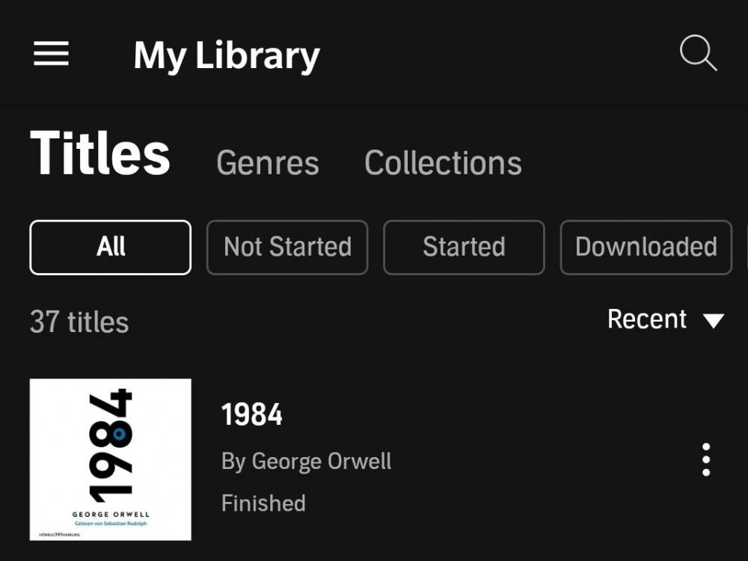Filter library by Not Started

[287, 247]
